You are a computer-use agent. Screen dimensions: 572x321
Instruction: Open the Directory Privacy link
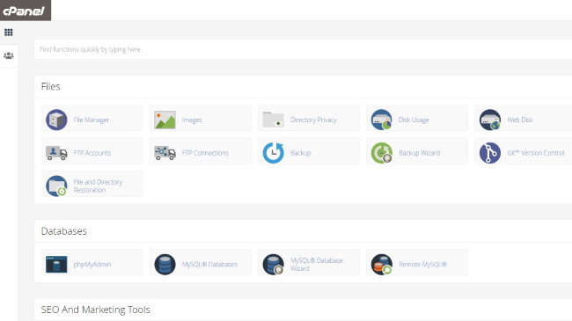tap(313, 120)
